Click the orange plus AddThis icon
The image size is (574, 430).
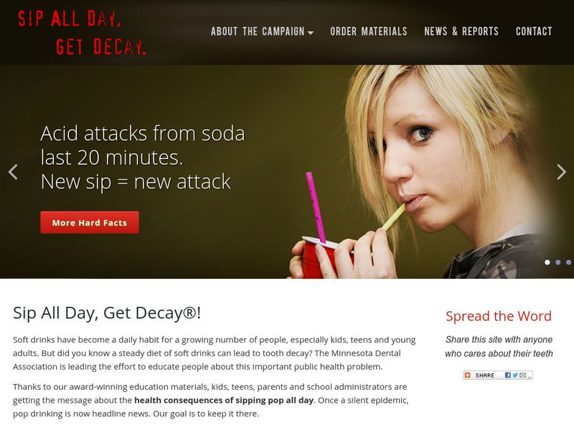[468, 375]
